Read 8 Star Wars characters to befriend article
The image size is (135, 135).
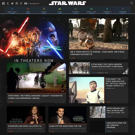(107, 65)
